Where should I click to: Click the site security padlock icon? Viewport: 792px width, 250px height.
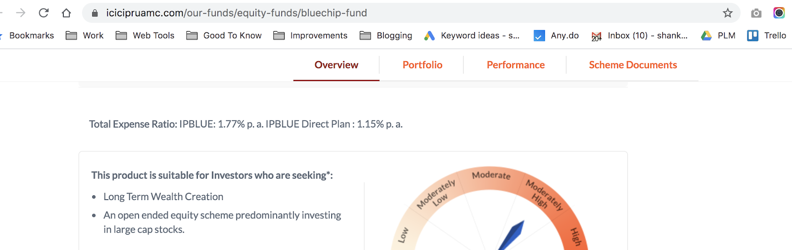click(x=95, y=13)
